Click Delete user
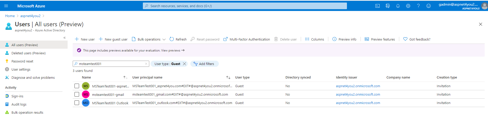 285,39
